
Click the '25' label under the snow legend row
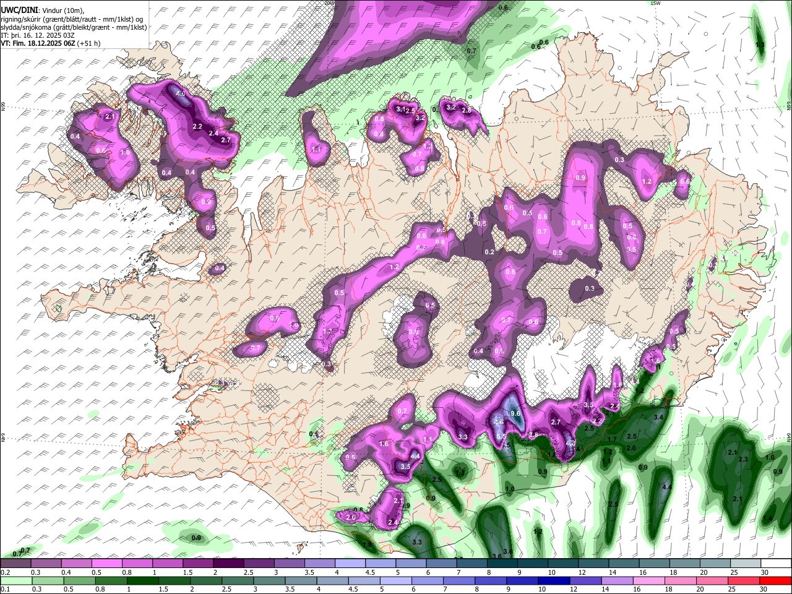coord(734,572)
